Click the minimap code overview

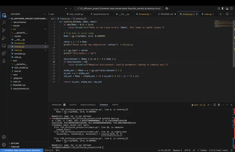click(223, 24)
